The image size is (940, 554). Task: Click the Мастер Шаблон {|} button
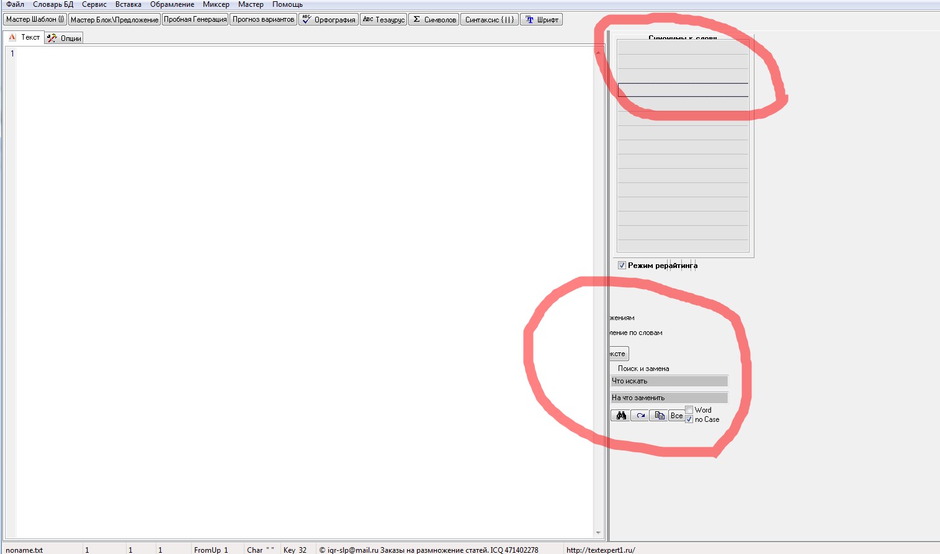(x=35, y=20)
